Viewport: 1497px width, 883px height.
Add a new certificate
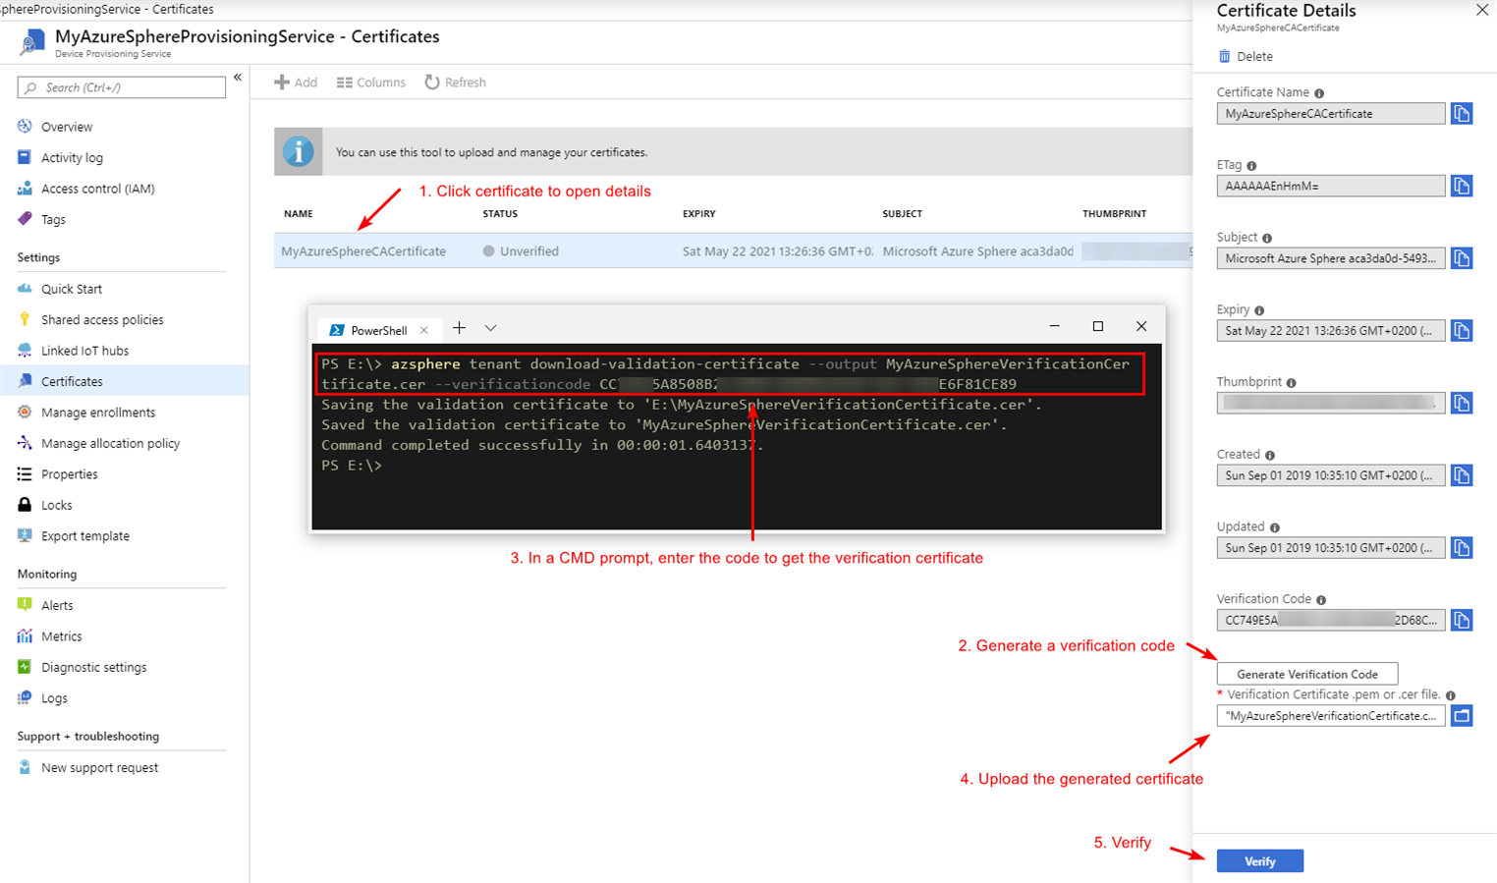(x=296, y=83)
